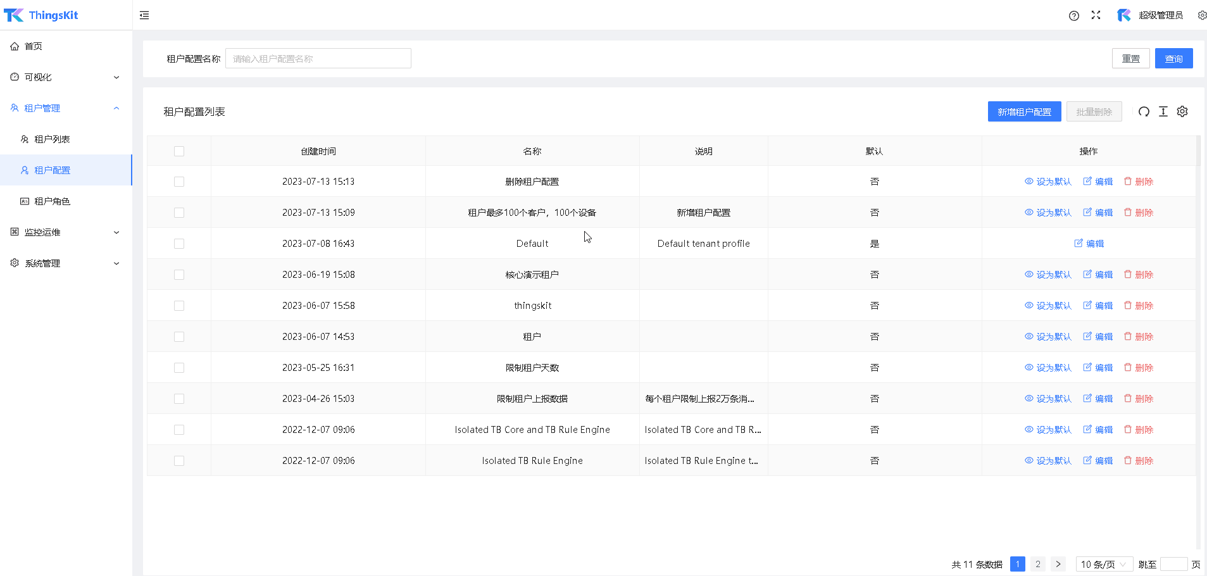Click 新增租户配置 button

(x=1025, y=111)
